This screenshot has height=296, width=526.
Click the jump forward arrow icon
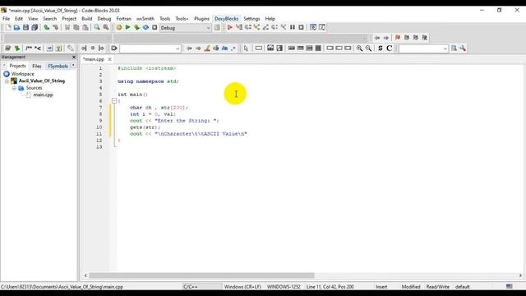pyautogui.click(x=386, y=38)
